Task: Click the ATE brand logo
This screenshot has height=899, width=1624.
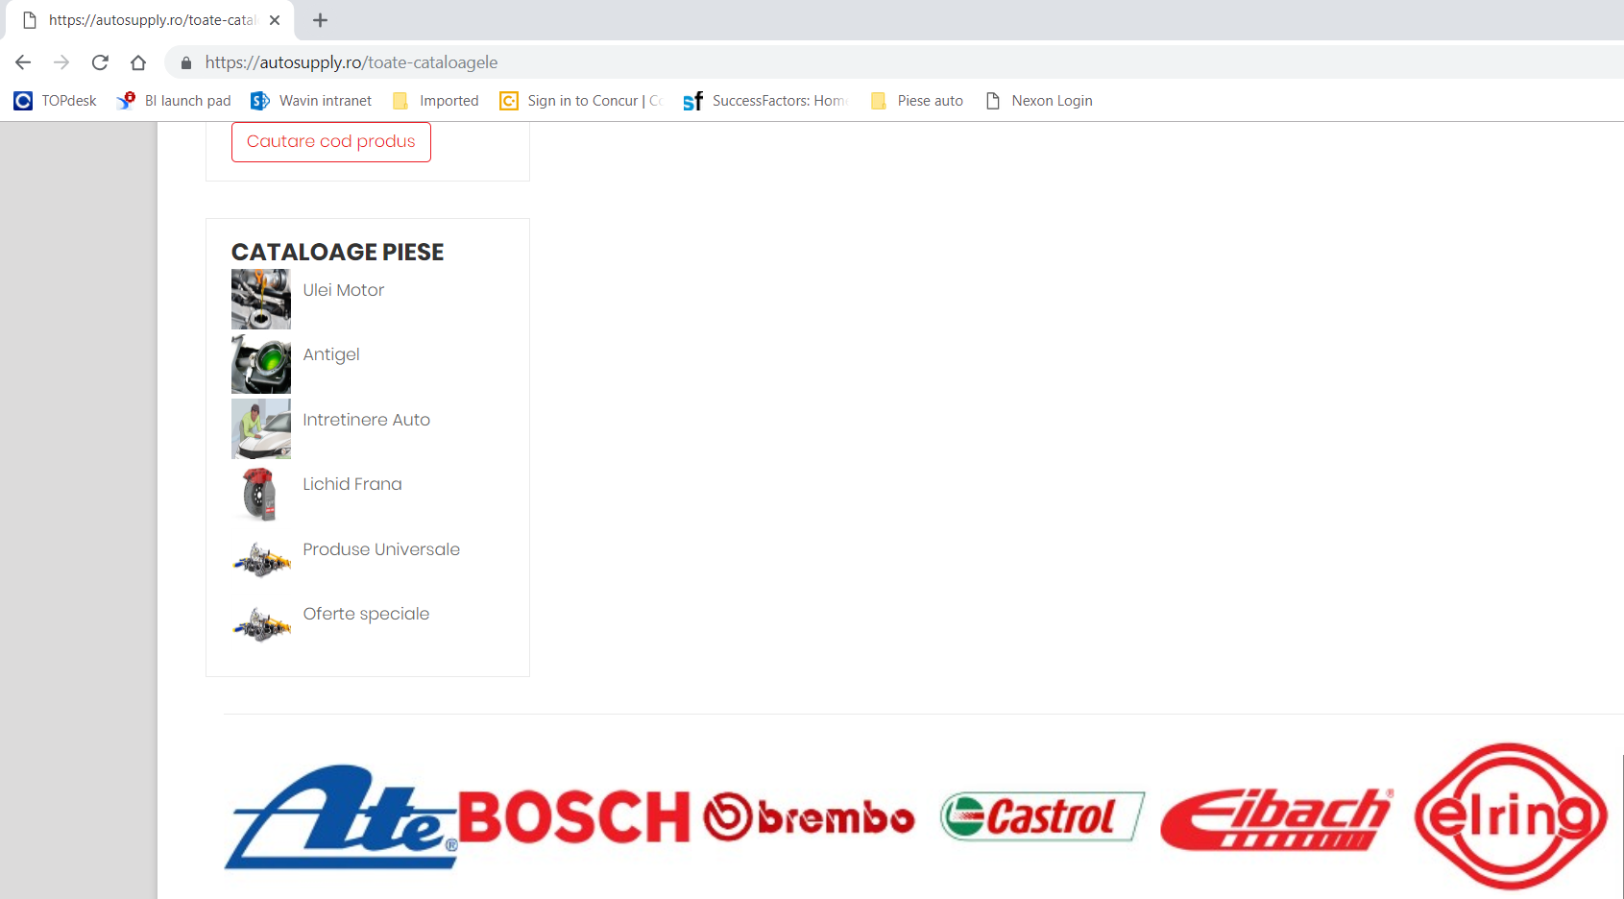Action: (x=341, y=816)
